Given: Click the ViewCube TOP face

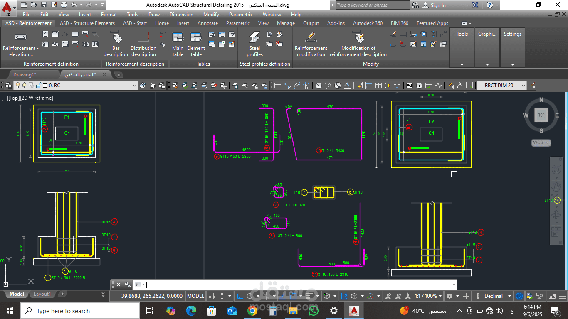Looking at the screenshot, I should (541, 115).
